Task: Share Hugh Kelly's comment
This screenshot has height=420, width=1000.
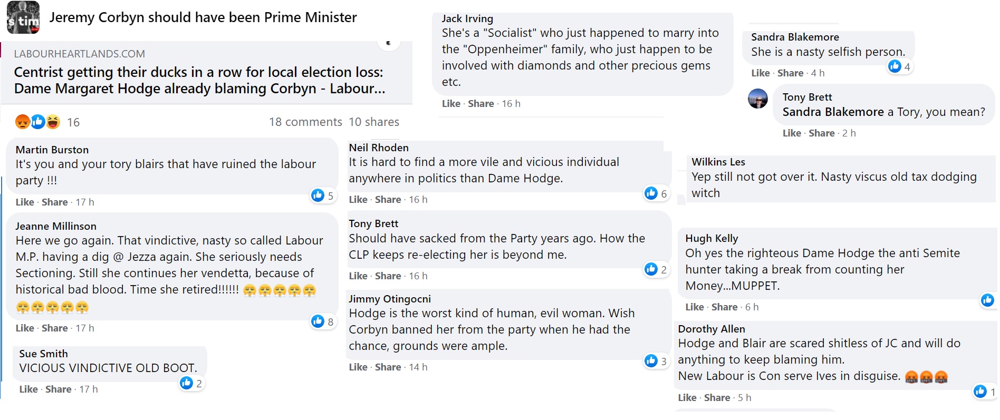Action: [724, 307]
